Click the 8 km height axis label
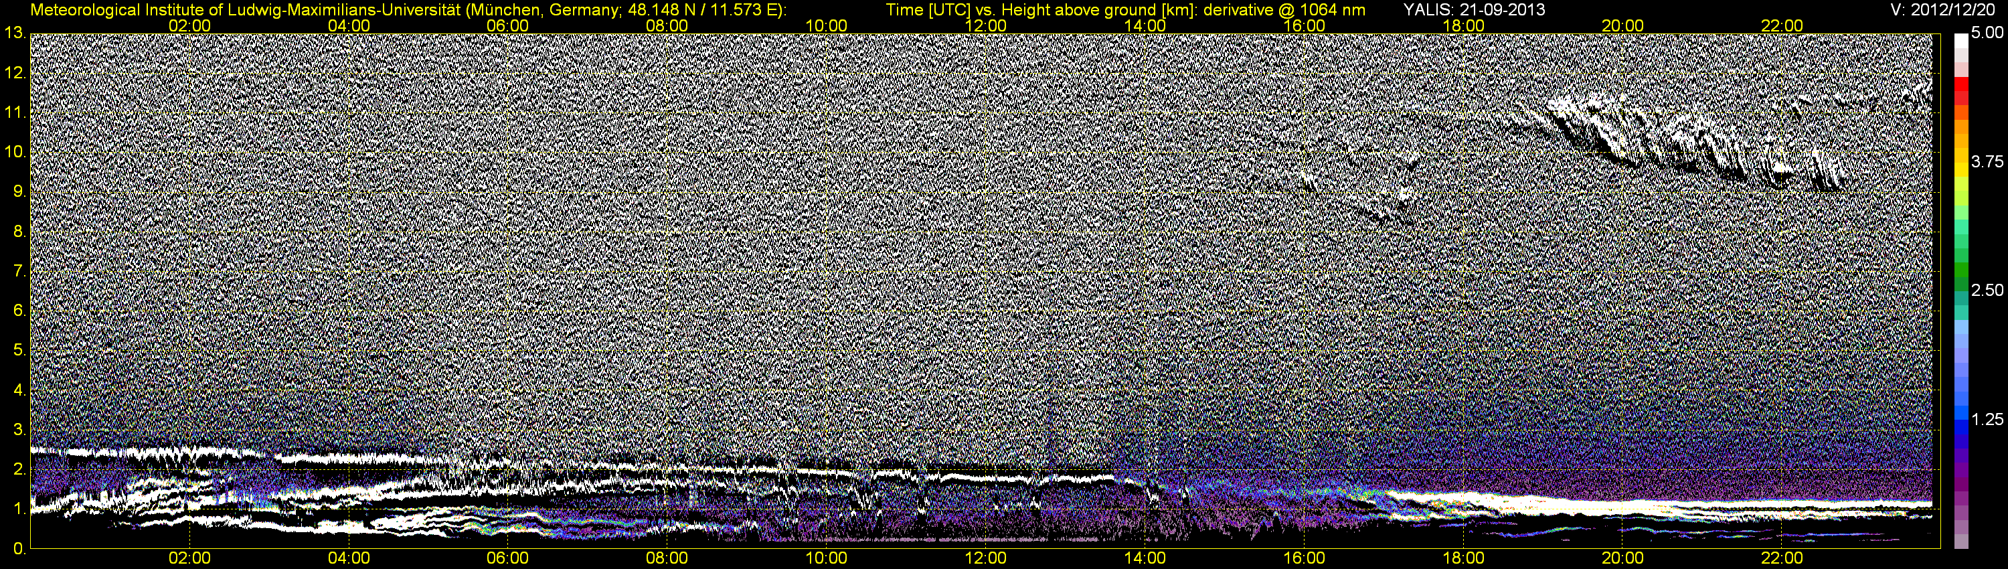2008x569 pixels. [19, 232]
